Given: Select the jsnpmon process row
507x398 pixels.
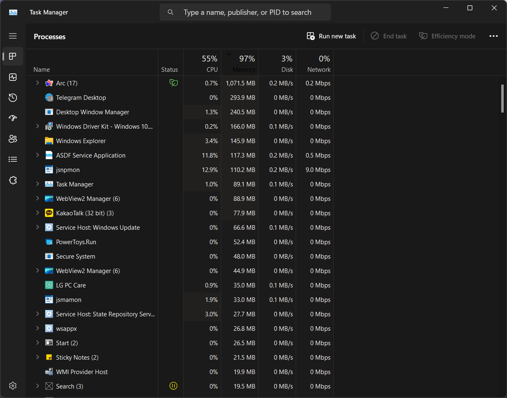Looking at the screenshot, I should coord(179,170).
